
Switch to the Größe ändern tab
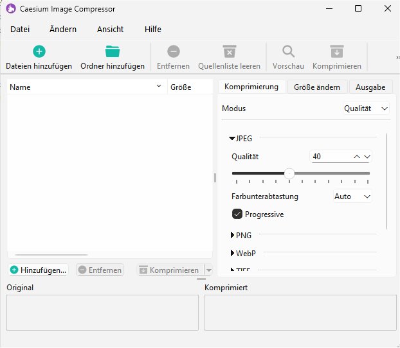pyautogui.click(x=318, y=87)
